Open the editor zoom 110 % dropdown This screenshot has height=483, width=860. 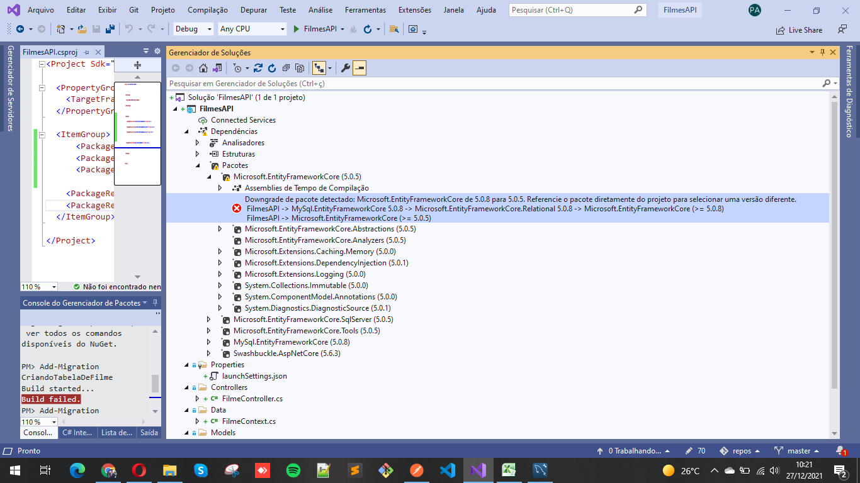pyautogui.click(x=39, y=286)
